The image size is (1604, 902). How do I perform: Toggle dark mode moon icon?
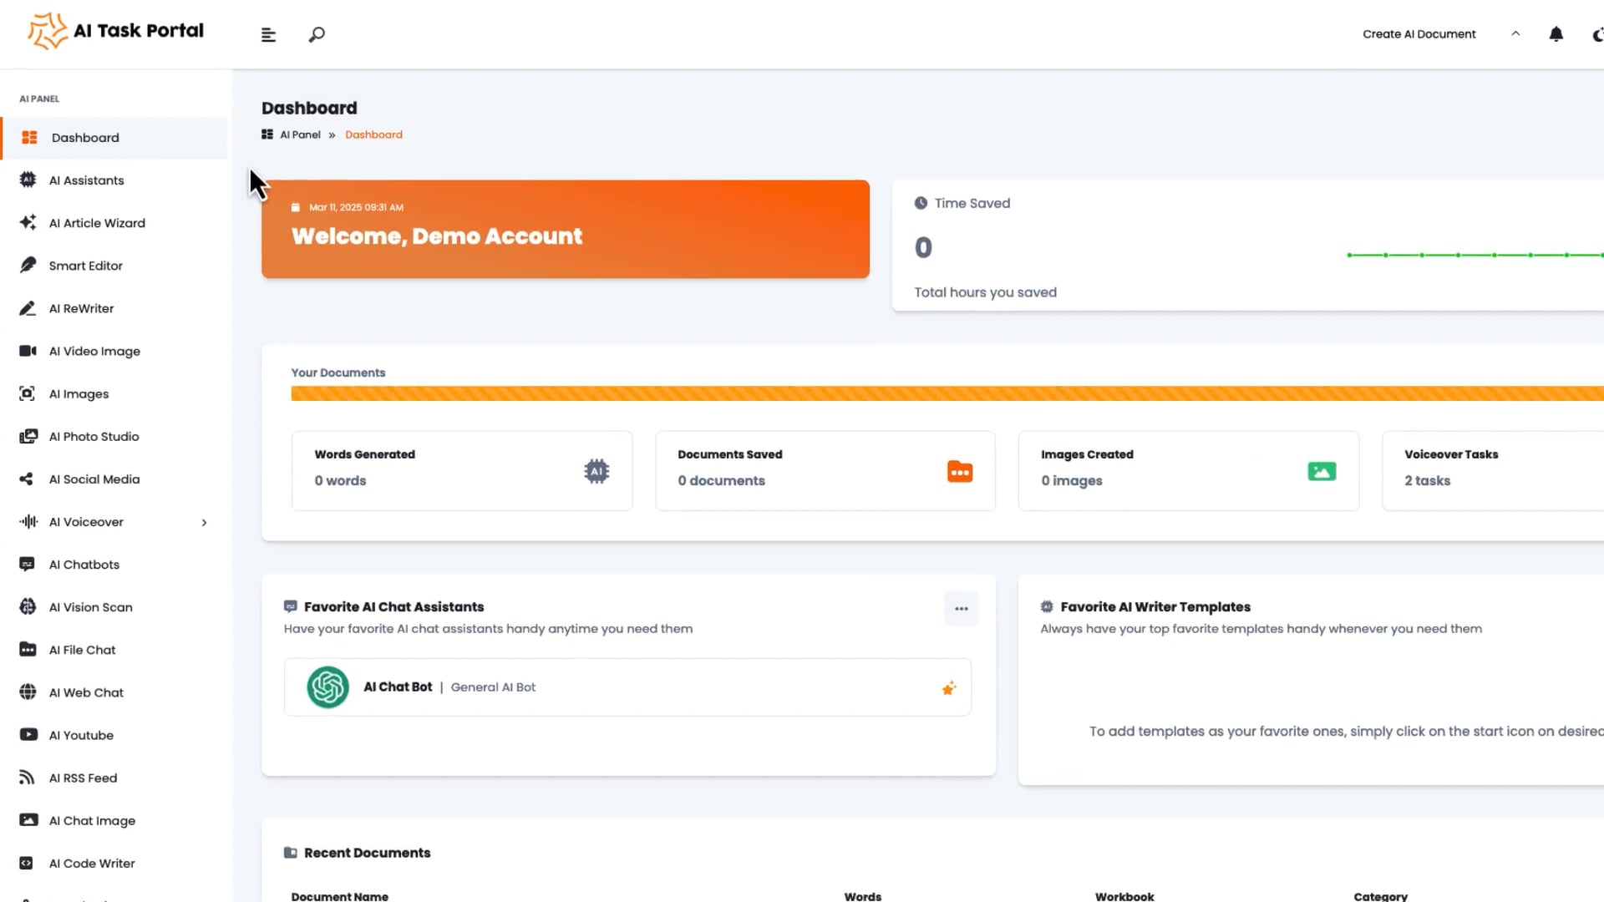(x=1597, y=34)
